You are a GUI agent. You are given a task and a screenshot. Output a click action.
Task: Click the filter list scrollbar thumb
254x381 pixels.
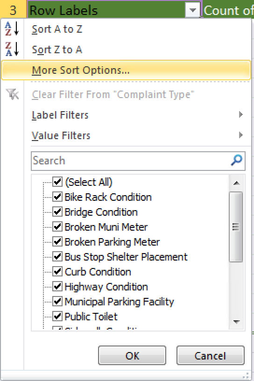click(236, 227)
